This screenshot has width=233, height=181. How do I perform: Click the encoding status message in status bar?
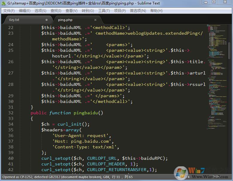[56, 177]
